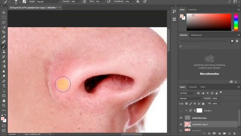Select the Path Selection tool
Viewport: 241px width, 136px height.
(4, 91)
